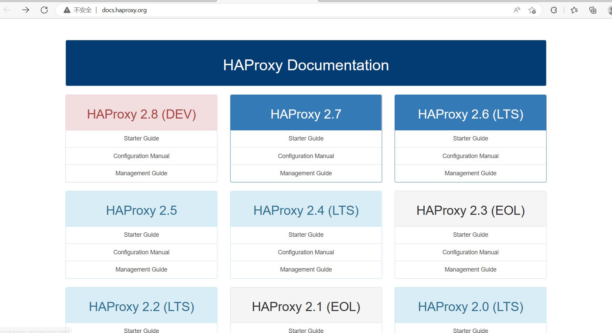Image resolution: width=612 pixels, height=333 pixels.
Task: Open HAProxy 2.5 Starter Guide
Action: tap(141, 235)
